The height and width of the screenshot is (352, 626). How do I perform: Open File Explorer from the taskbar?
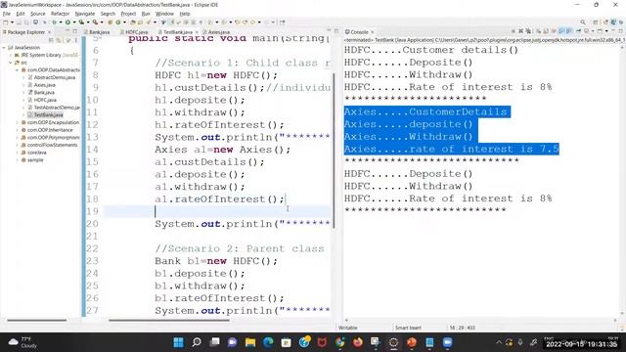click(250, 342)
